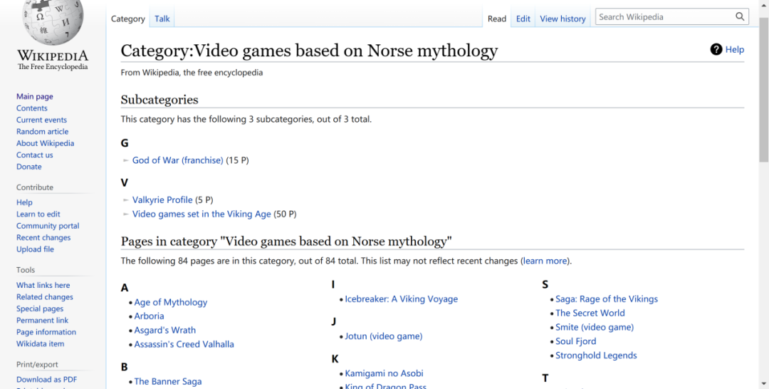Open The Secret World link
This screenshot has height=389, width=769.
click(590, 313)
